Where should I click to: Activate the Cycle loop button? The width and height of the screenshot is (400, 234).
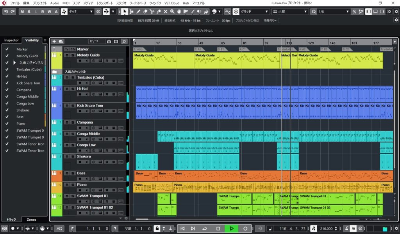pyautogui.click(x=204, y=229)
